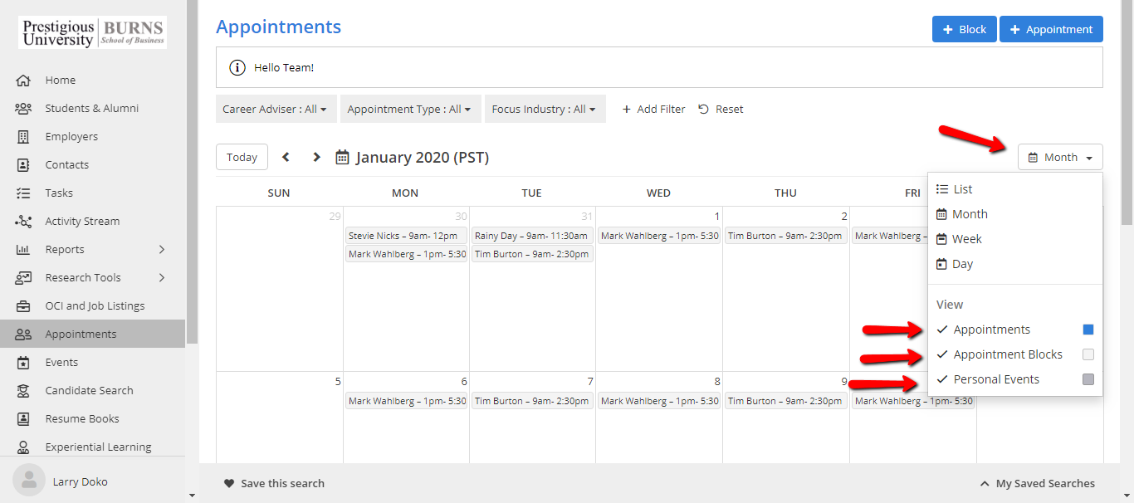Toggle Appointments view checkmark
The width and height of the screenshot is (1134, 503).
942,330
